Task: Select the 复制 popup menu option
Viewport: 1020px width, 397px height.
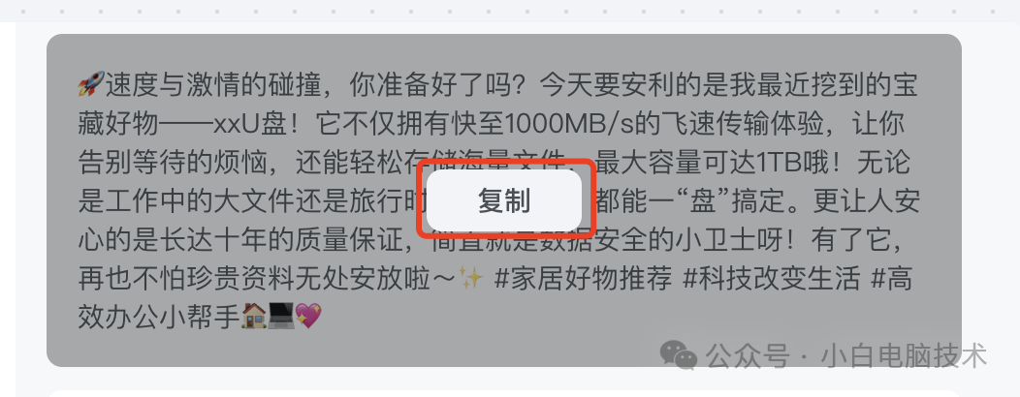Action: [504, 200]
